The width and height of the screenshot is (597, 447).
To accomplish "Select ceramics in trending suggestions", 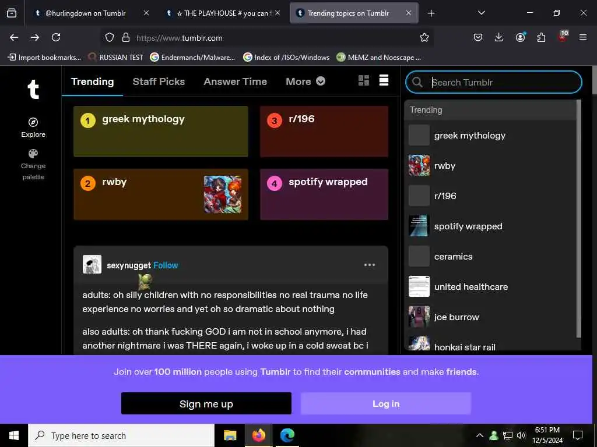I will point(490,256).
